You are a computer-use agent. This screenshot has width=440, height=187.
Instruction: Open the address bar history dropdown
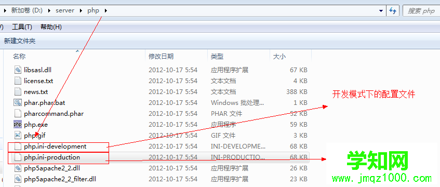(381, 11)
